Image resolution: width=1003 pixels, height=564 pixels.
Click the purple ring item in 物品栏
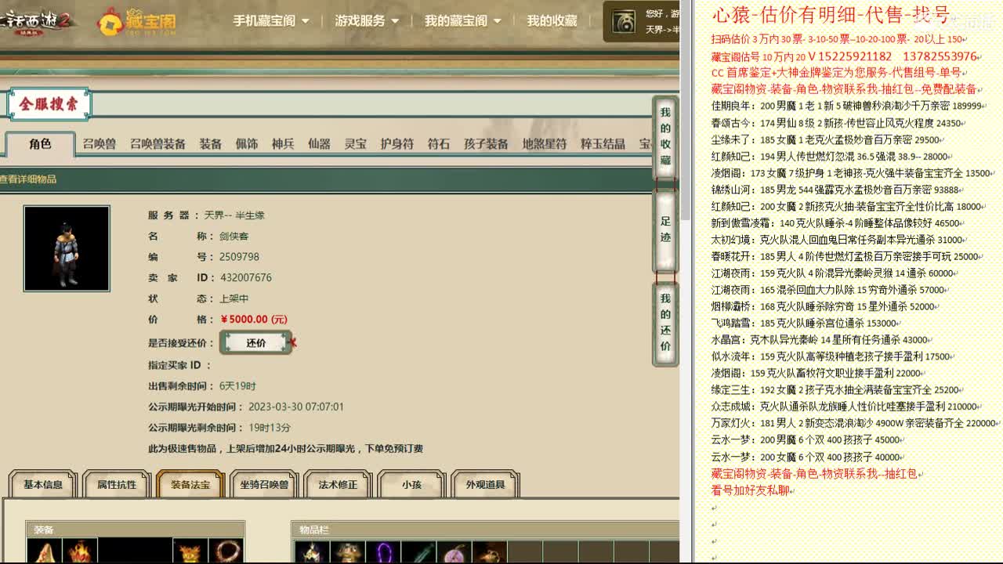[x=383, y=552]
